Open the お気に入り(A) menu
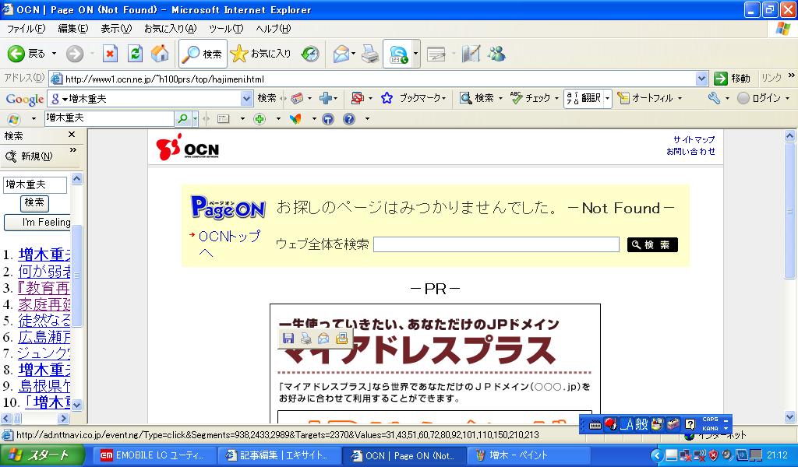The width and height of the screenshot is (798, 467). coord(170,29)
